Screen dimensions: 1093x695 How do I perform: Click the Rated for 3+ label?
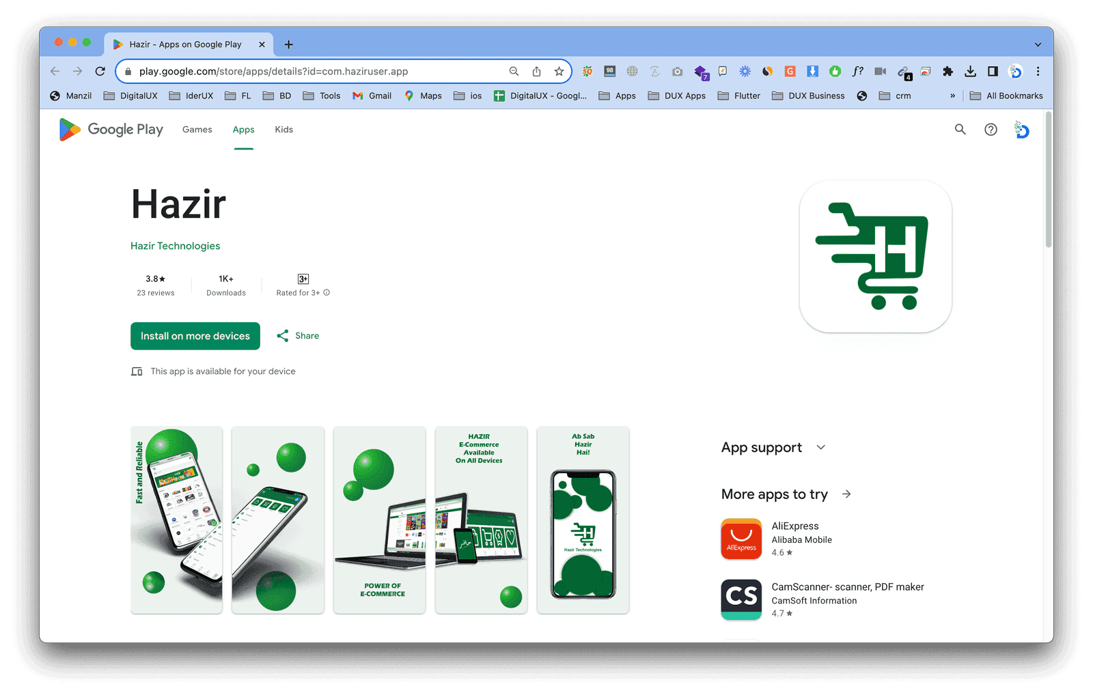click(x=298, y=293)
